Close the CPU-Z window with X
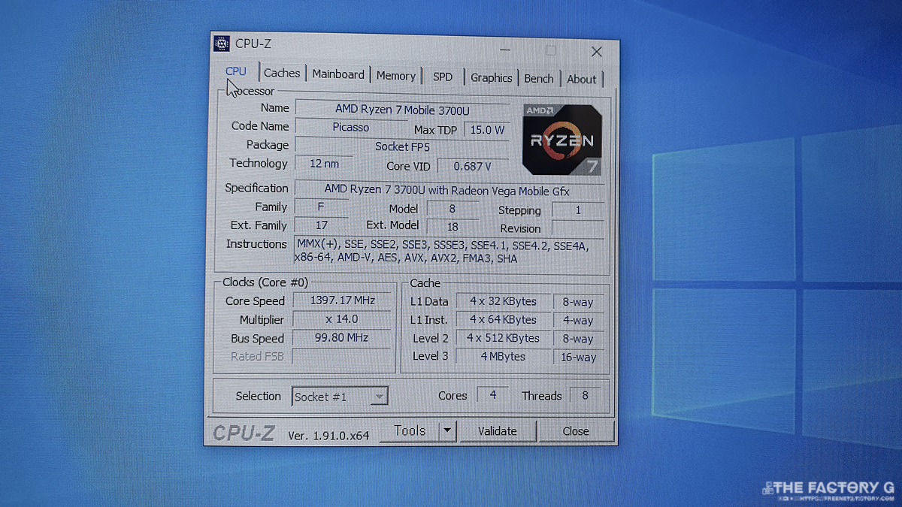 tap(596, 52)
